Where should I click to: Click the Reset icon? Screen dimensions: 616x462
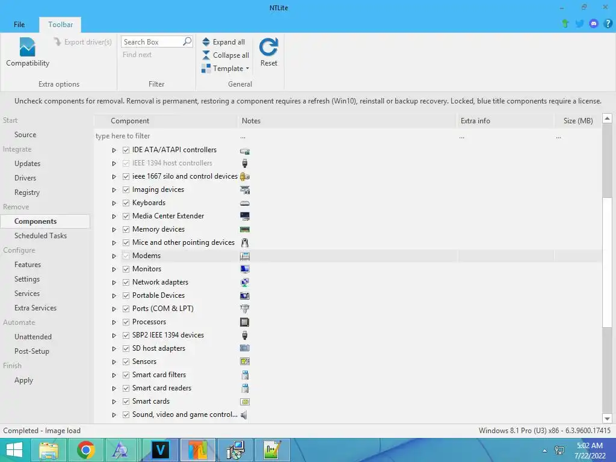click(269, 47)
